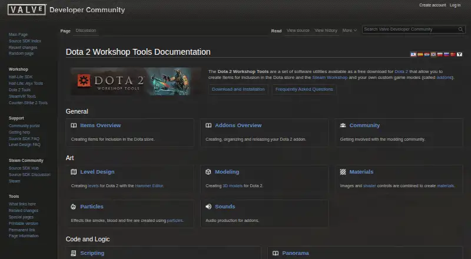Follow the Steam Workshop inline link
The image size is (471, 259).
coord(330,78)
